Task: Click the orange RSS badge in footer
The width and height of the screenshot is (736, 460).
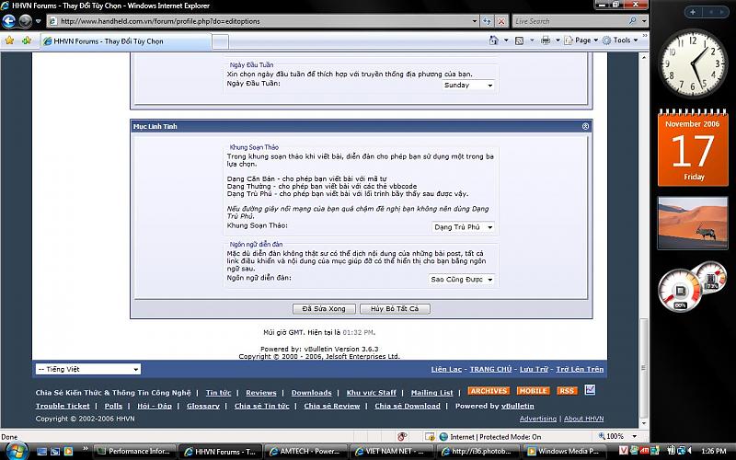Action: pos(567,391)
